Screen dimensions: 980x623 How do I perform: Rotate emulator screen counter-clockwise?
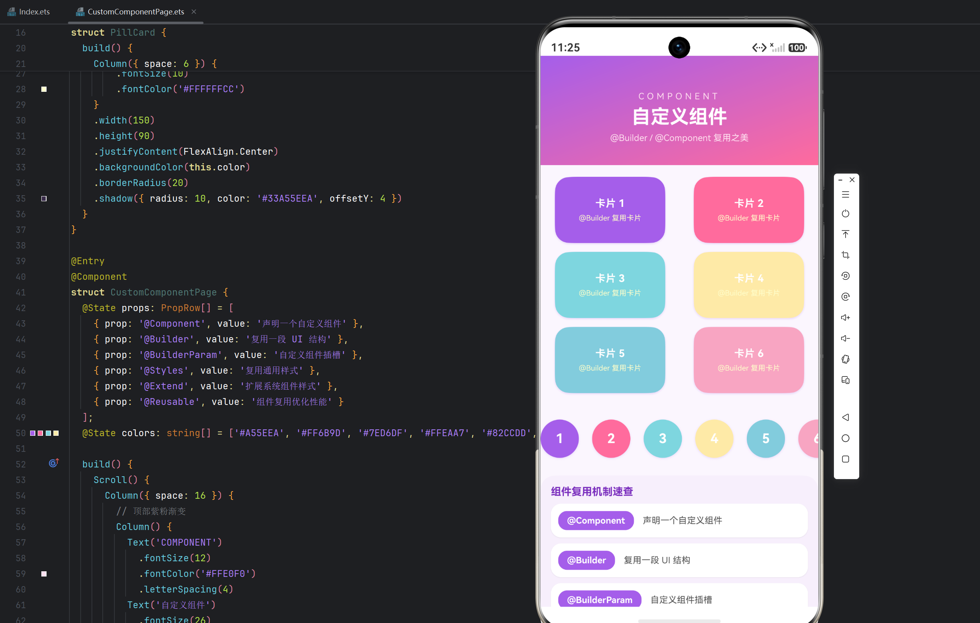[x=845, y=276]
